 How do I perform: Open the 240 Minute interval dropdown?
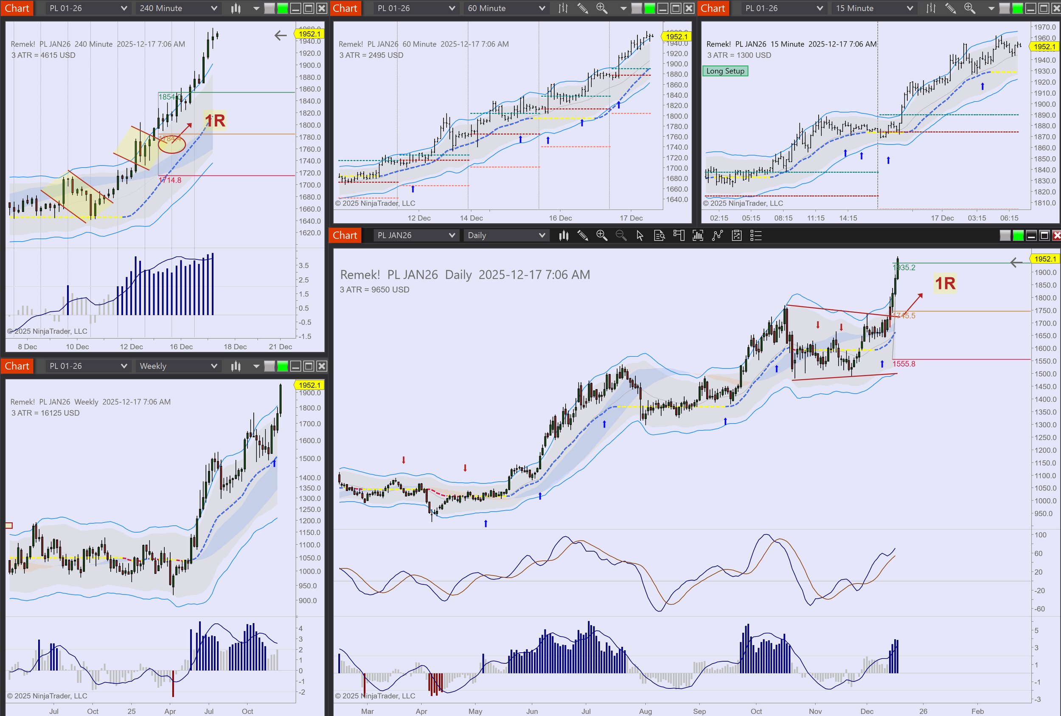click(178, 8)
